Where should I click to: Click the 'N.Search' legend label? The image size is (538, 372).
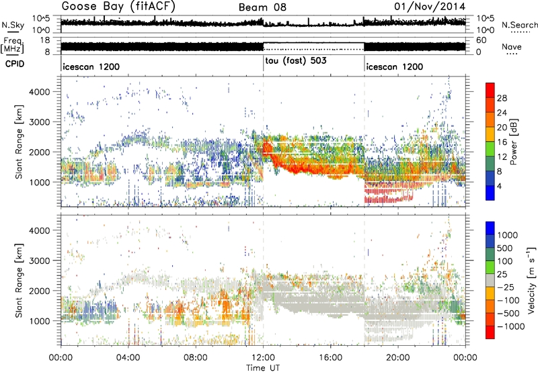pyautogui.click(x=519, y=25)
